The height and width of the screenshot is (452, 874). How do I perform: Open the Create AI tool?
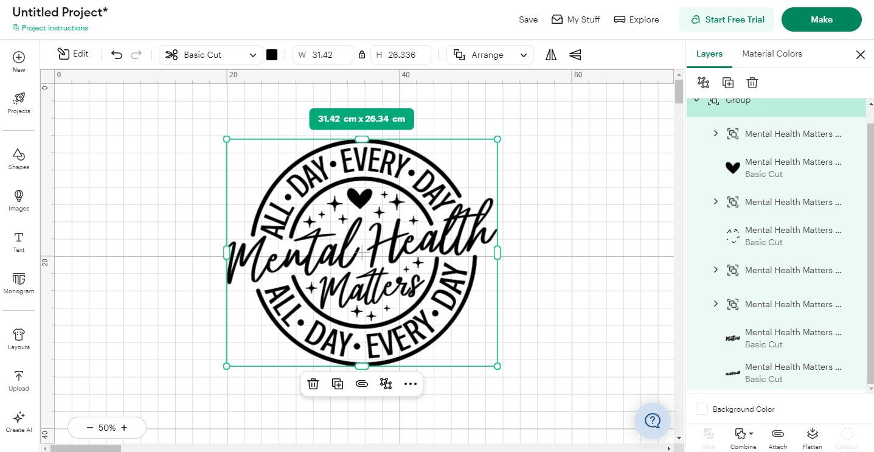click(x=19, y=422)
